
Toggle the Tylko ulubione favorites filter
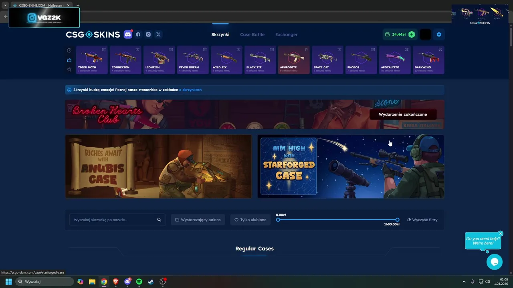pyautogui.click(x=250, y=220)
